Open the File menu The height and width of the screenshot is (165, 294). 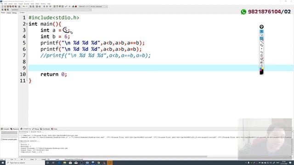2,4
